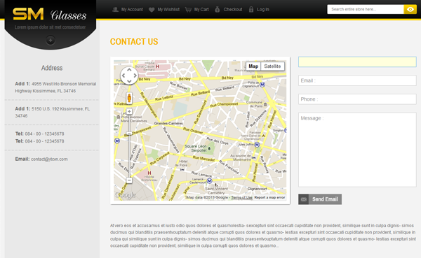Open the My Wishlist link

pyautogui.click(x=168, y=10)
